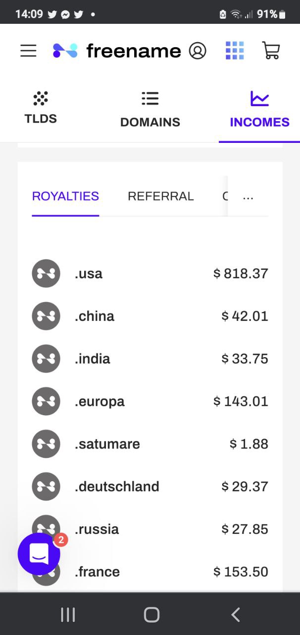Switch to the TLDS tab

tap(41, 108)
